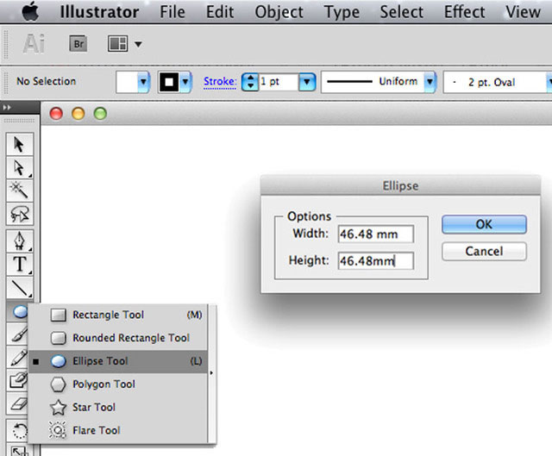Select the Lasso tool
The height and width of the screenshot is (456, 552).
click(x=20, y=214)
